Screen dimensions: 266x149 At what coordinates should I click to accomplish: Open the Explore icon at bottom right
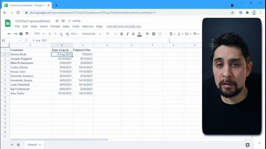(x=248, y=145)
